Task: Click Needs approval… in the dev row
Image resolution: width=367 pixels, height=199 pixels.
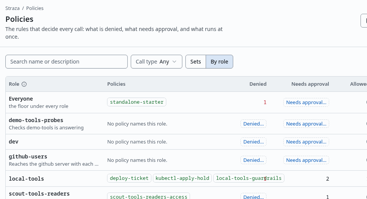Action: [306, 142]
